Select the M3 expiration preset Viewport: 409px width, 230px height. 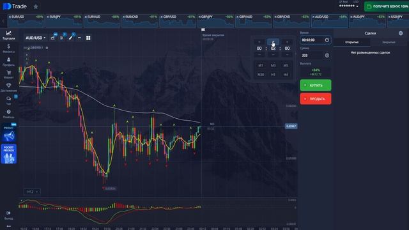[273, 65]
